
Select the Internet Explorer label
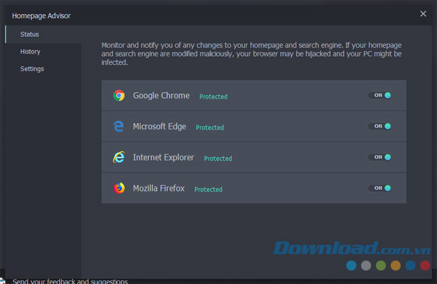point(163,157)
